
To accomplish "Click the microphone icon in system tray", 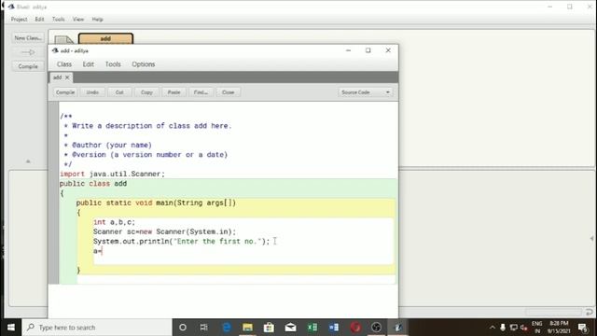I will (x=503, y=328).
